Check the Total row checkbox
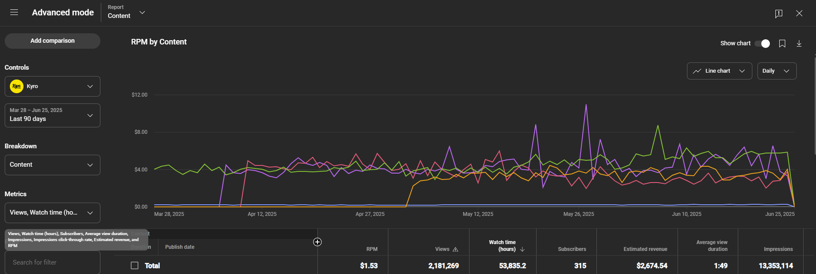Screen dimensions: 816x274 pyautogui.click(x=135, y=265)
